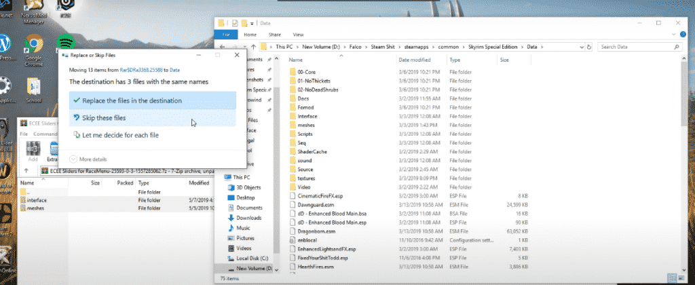Click inside the Search Data box
The width and height of the screenshot is (695, 285).
(x=639, y=47)
